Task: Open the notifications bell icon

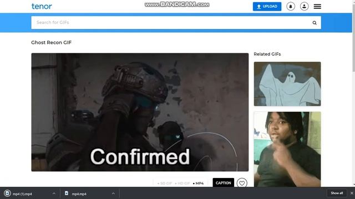Action: coord(291,6)
